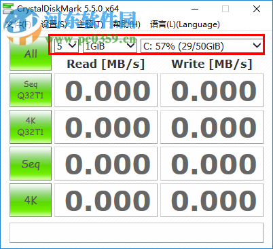
Task: Start the Seq Q32T1 test
Action: [x=31, y=90]
